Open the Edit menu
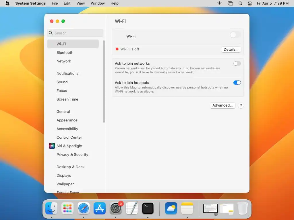 (67, 3)
